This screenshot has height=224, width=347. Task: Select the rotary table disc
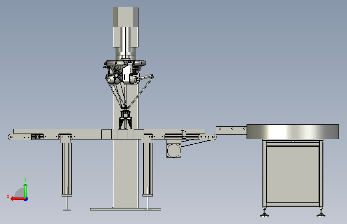(293, 132)
